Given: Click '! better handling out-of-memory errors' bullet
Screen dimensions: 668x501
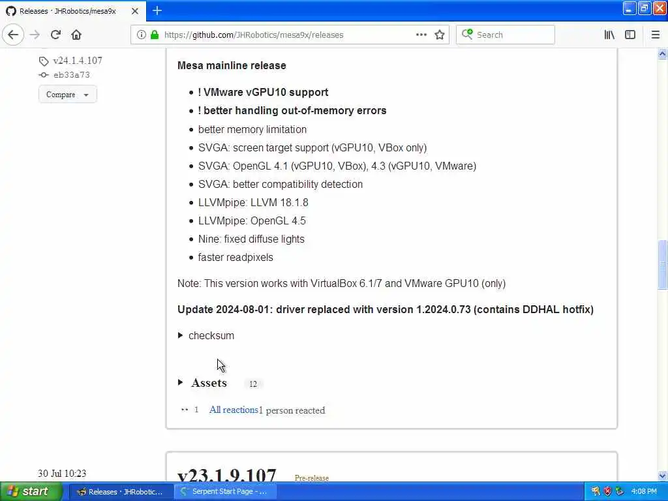Looking at the screenshot, I should point(292,111).
